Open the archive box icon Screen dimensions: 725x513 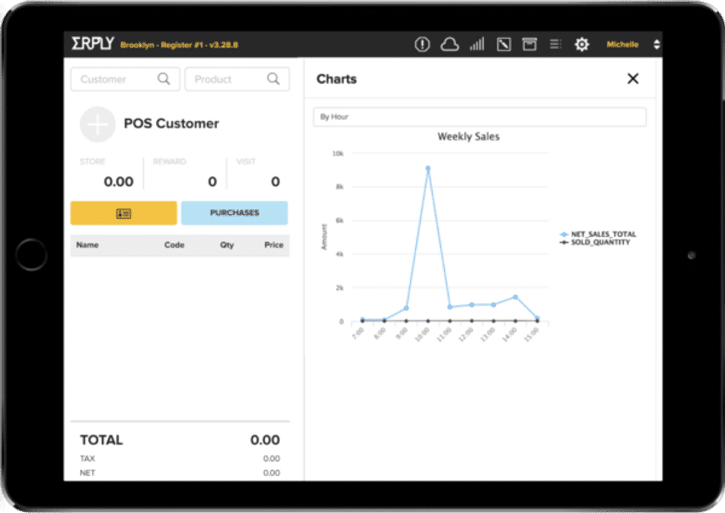coord(529,45)
